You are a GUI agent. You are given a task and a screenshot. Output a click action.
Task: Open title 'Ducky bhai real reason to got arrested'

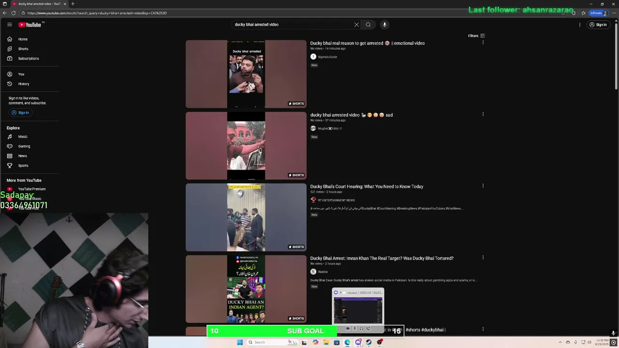[368, 43]
